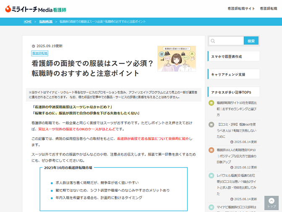The height and width of the screenshot is (212, 282).
Task: Open the 看護師161人の転職理由TOP10 article
Action: click(237, 156)
